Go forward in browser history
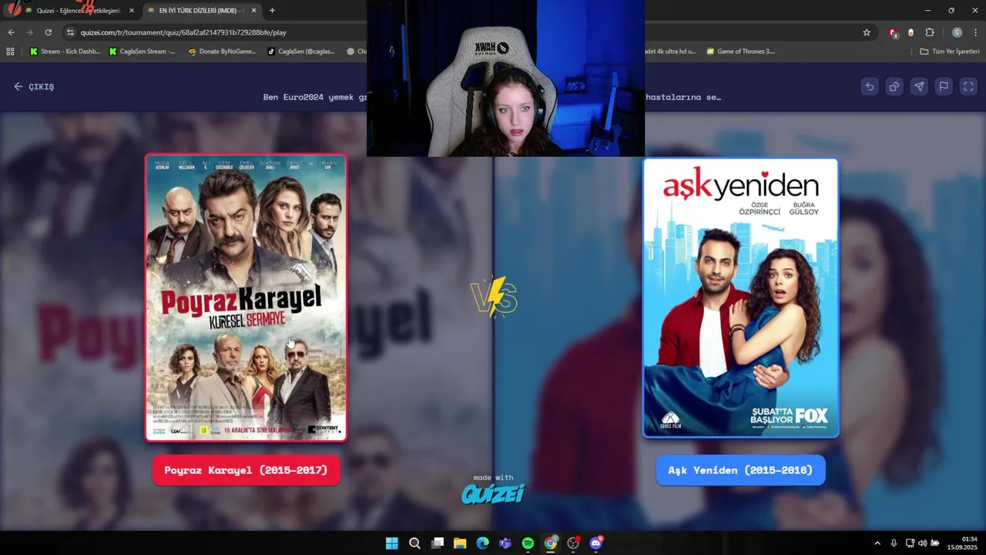 [x=29, y=32]
